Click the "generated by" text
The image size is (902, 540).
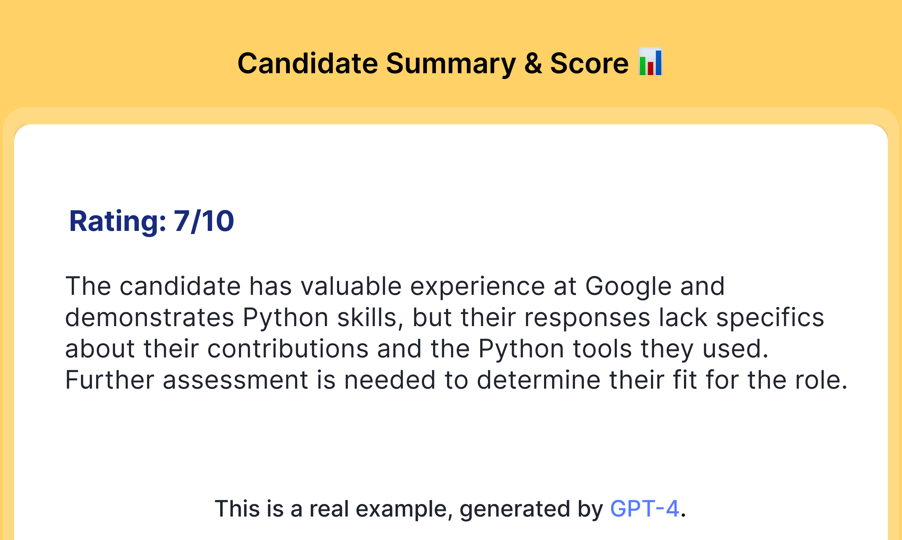coord(531,509)
